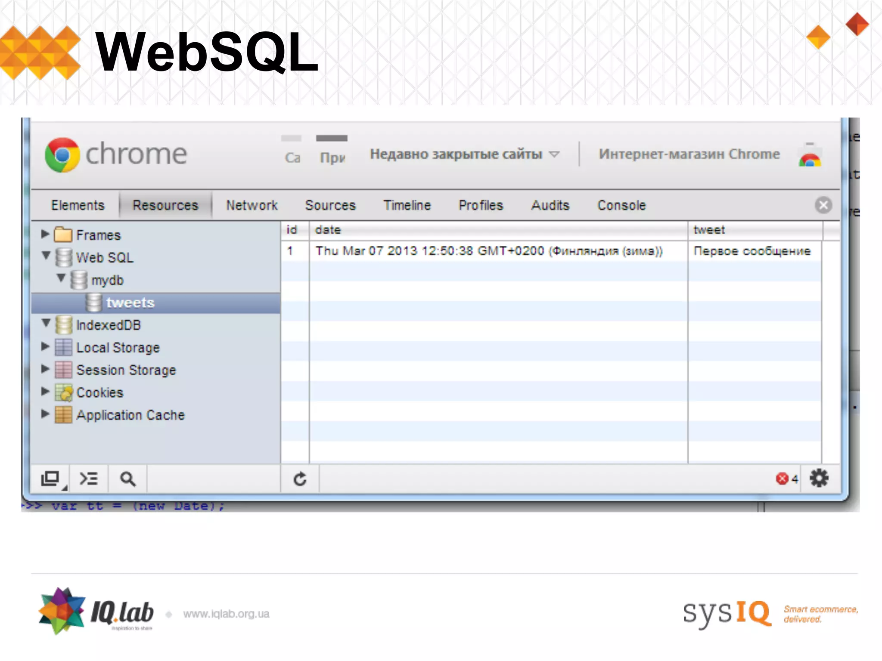This screenshot has height=661, width=882.
Task: Collapse the Web SQL tree node
Action: [x=46, y=255]
